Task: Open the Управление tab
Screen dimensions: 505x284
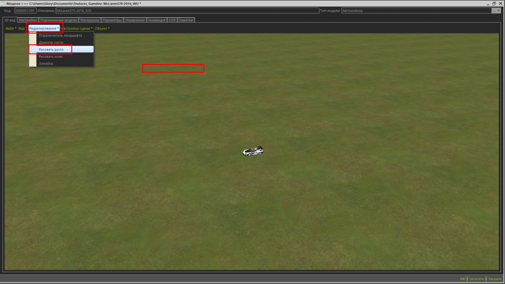Action: (135, 20)
